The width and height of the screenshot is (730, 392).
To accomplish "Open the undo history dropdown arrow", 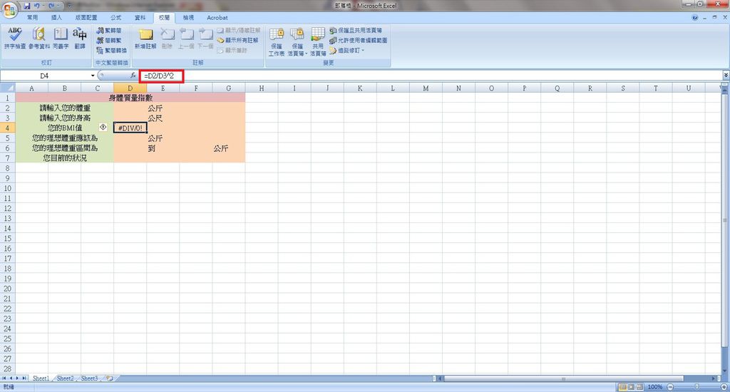I will [43, 6].
